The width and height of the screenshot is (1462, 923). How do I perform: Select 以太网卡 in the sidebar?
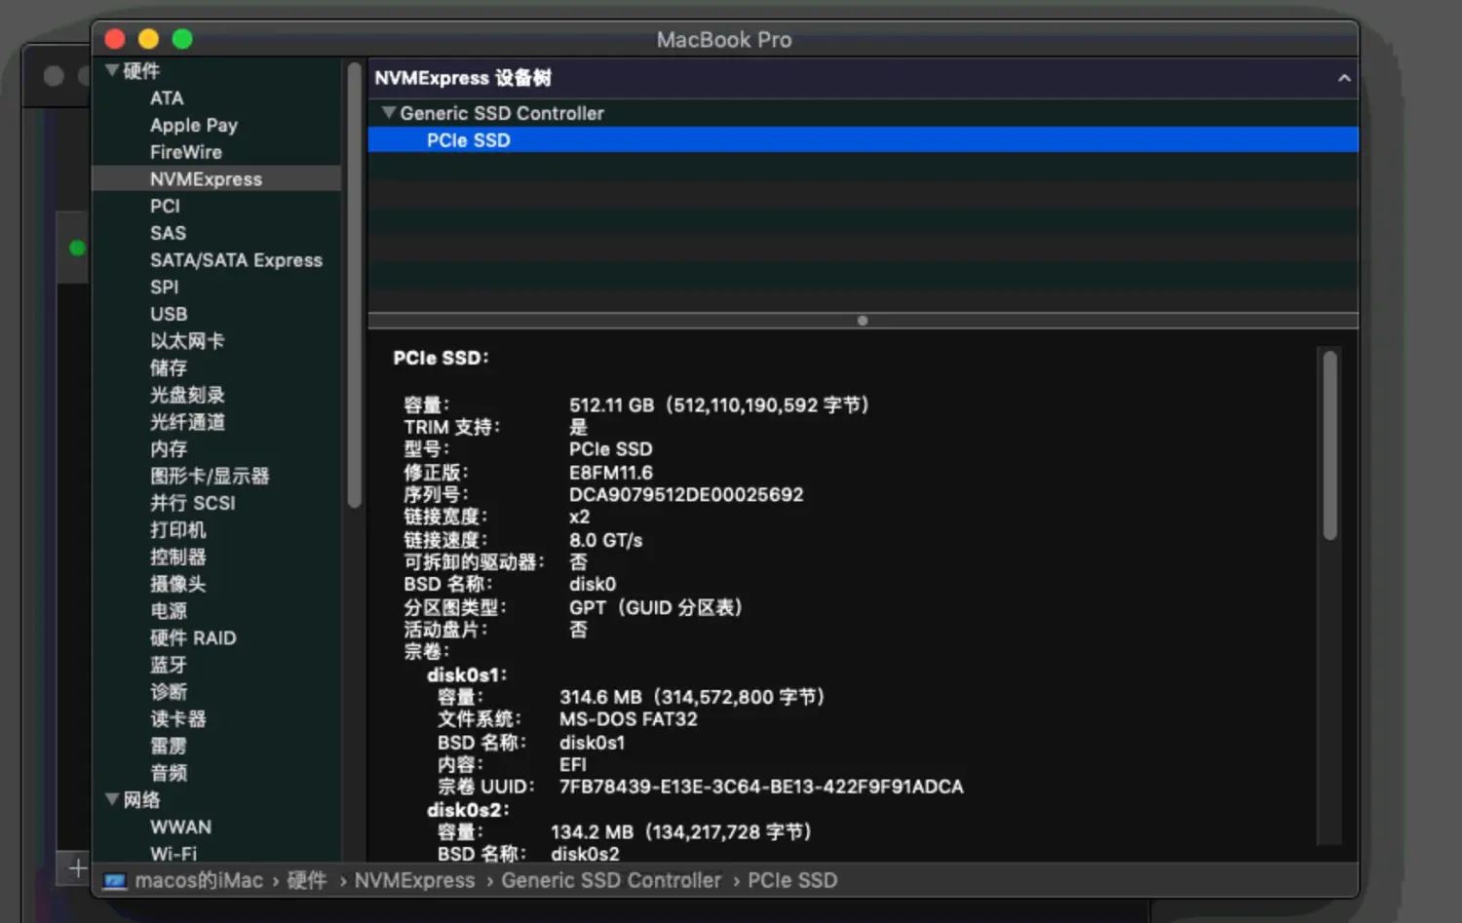(x=187, y=341)
